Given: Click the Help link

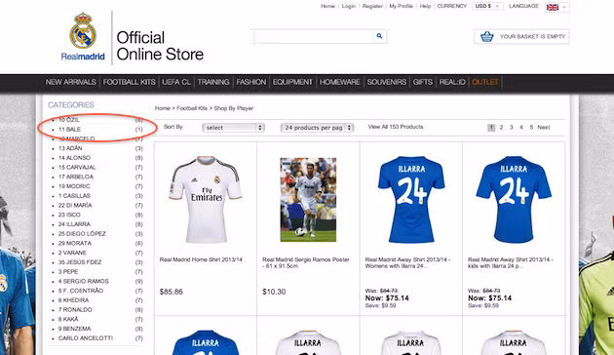Looking at the screenshot, I should click(x=425, y=6).
